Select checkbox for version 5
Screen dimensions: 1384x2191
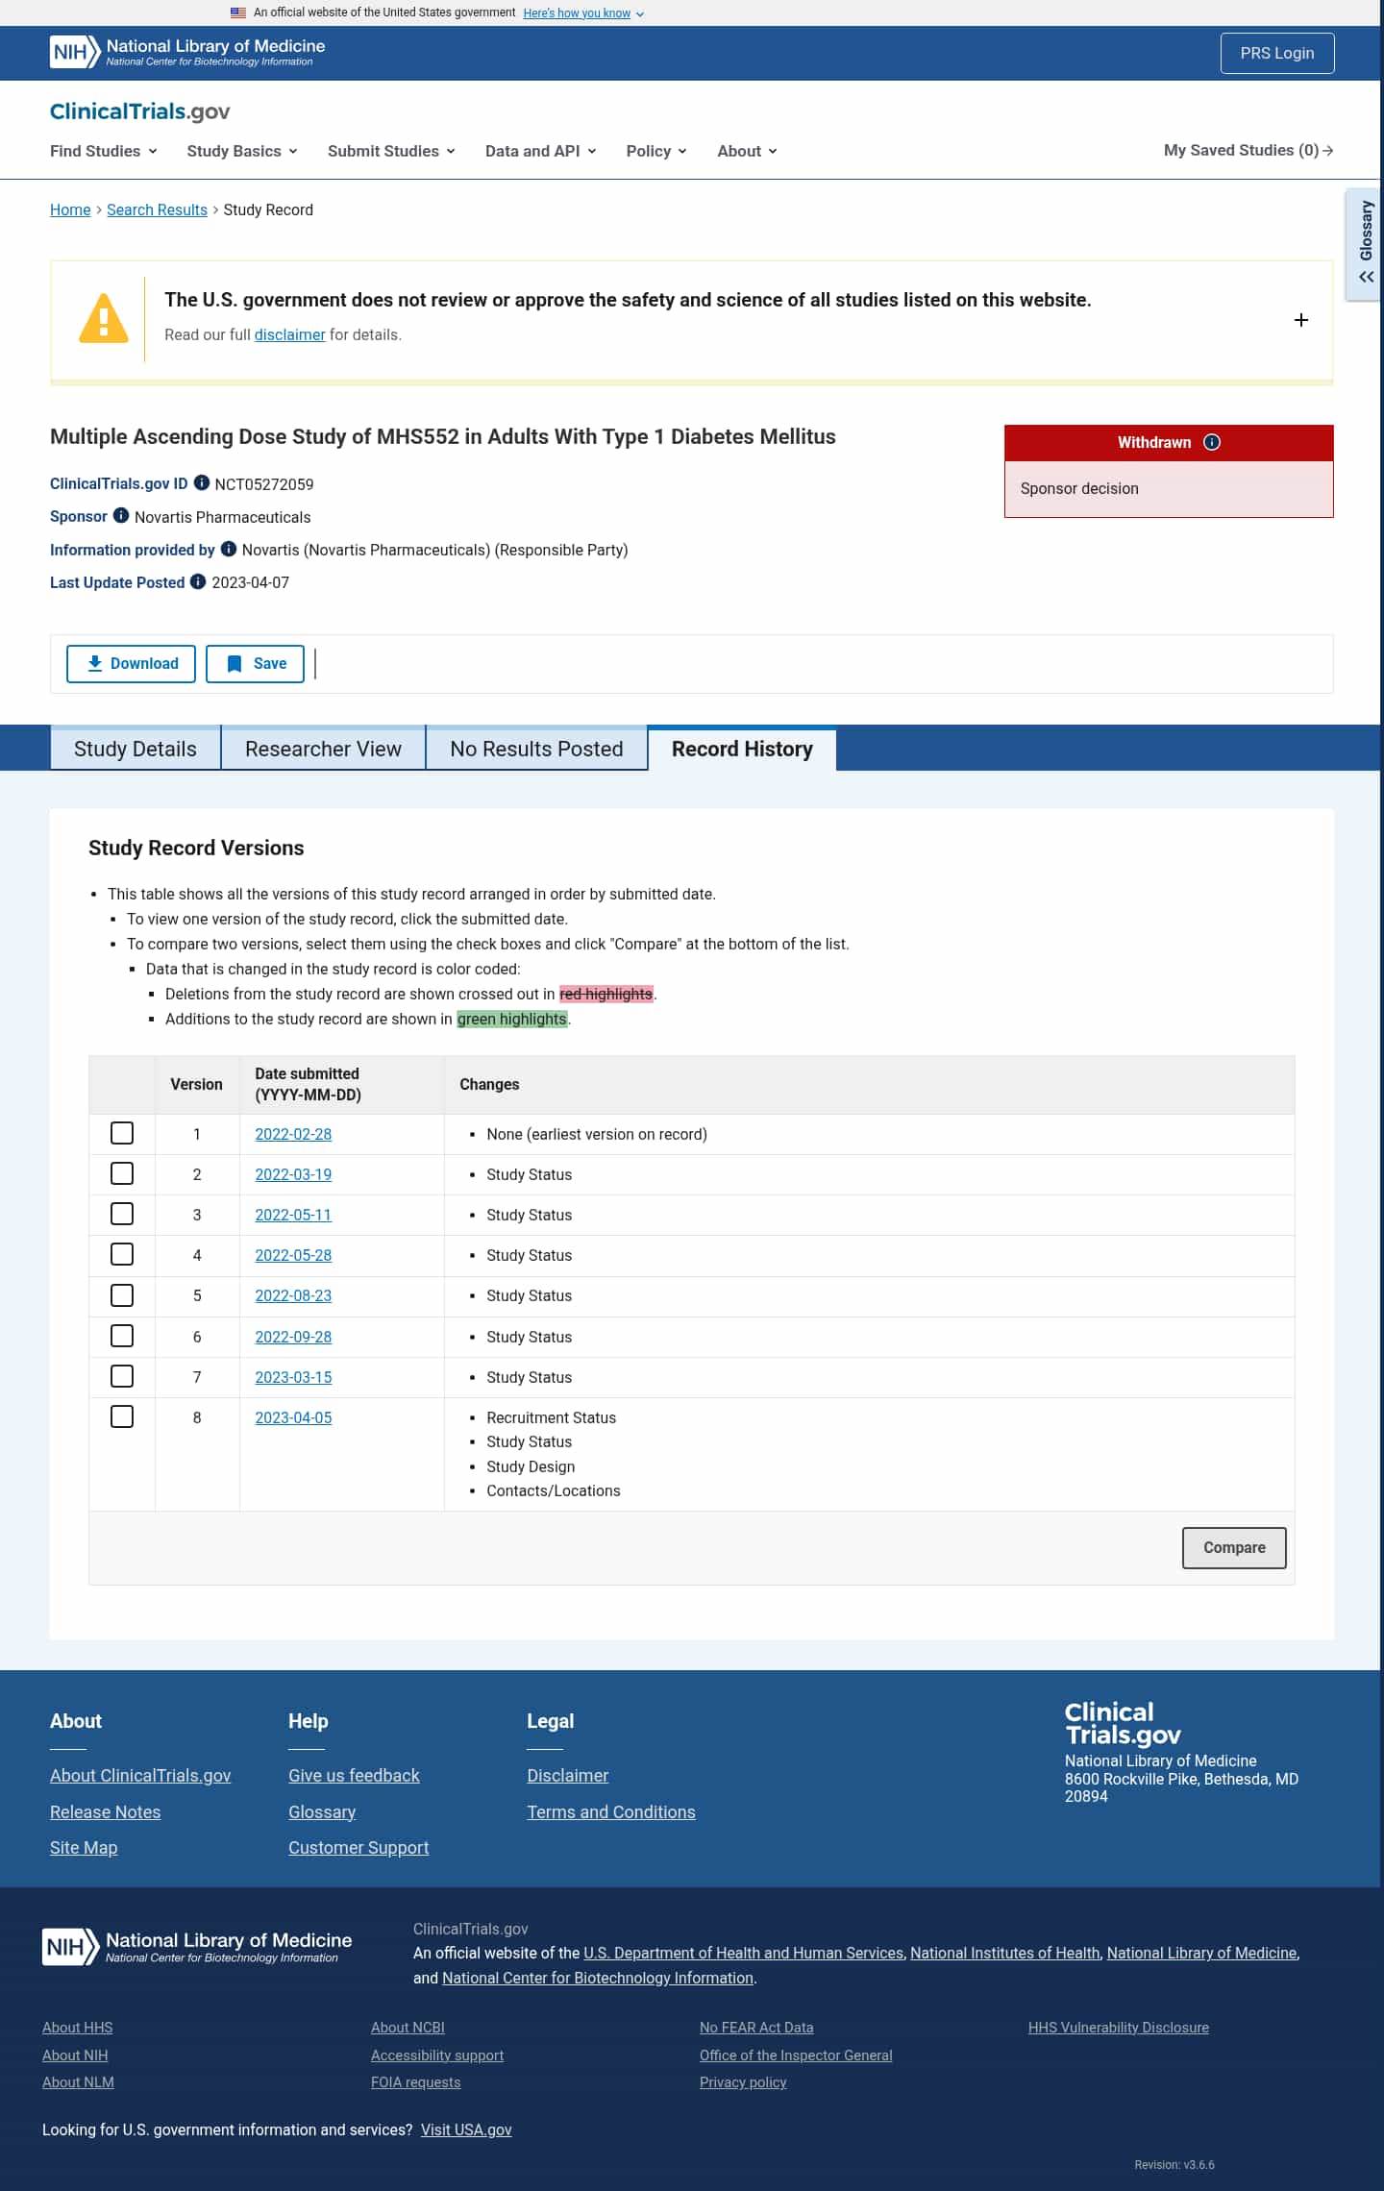pyautogui.click(x=122, y=1295)
